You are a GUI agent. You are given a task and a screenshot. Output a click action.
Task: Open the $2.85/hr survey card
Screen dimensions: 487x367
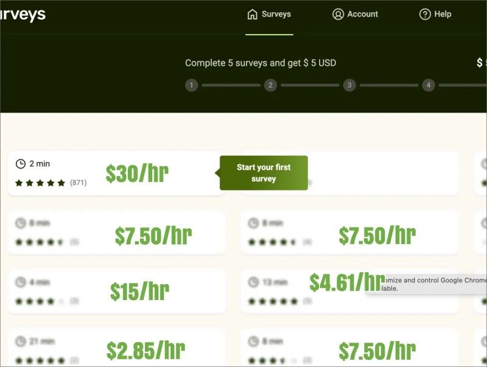click(116, 347)
